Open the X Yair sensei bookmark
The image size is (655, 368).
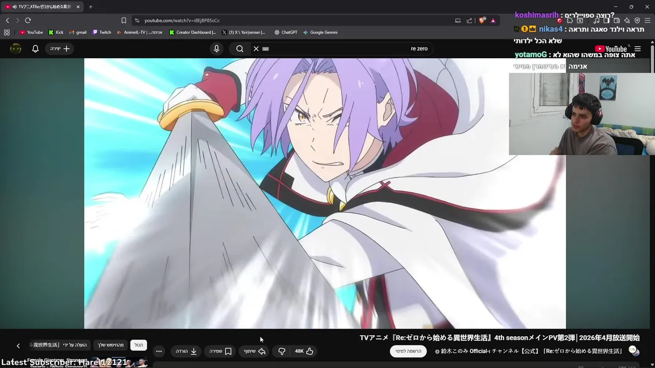pos(244,32)
